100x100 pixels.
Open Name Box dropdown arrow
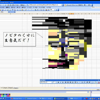click(9, 12)
